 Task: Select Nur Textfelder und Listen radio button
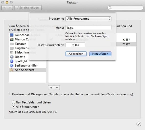14,102
